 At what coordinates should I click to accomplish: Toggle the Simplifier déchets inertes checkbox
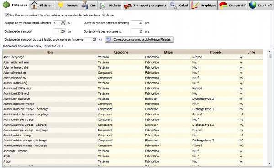(x=7, y=15)
